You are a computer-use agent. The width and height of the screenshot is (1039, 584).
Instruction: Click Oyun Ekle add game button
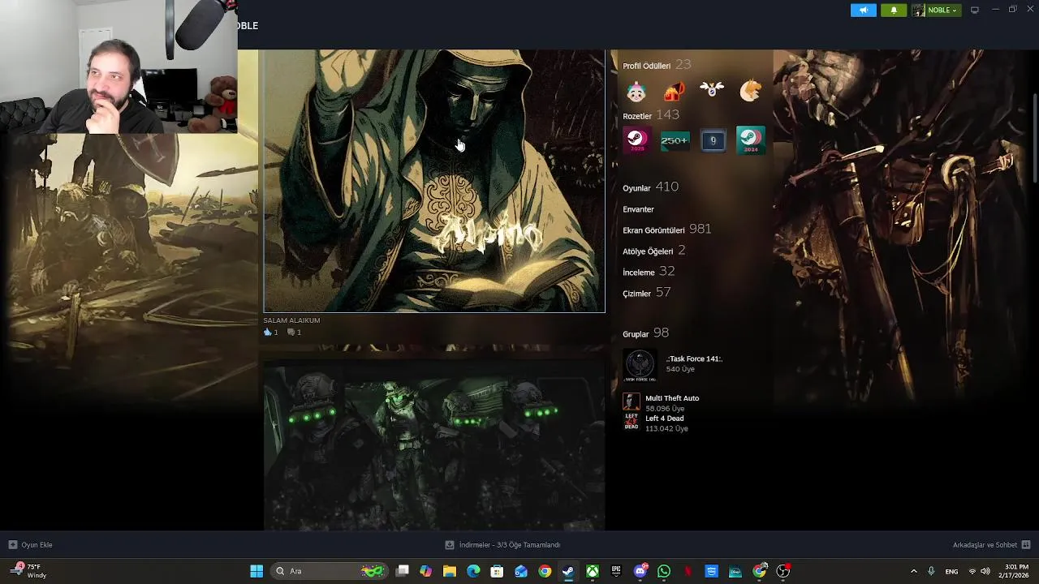click(30, 545)
